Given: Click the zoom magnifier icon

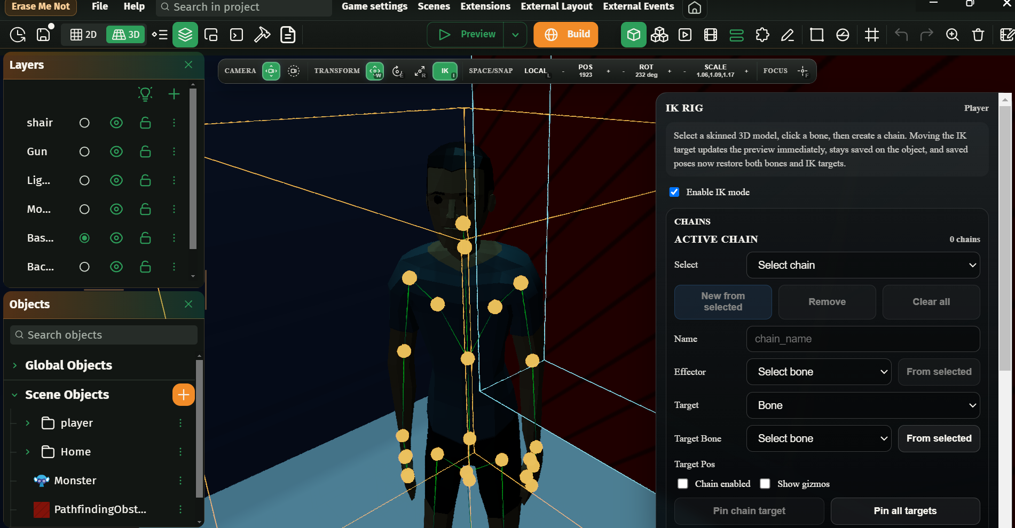Looking at the screenshot, I should tap(952, 35).
